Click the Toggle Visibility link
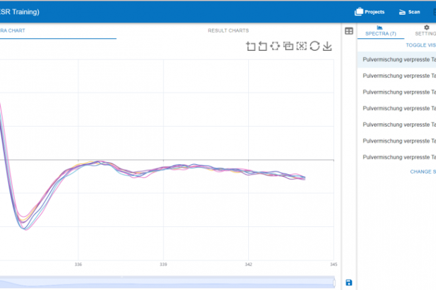This screenshot has height=290, width=436. coord(421,45)
